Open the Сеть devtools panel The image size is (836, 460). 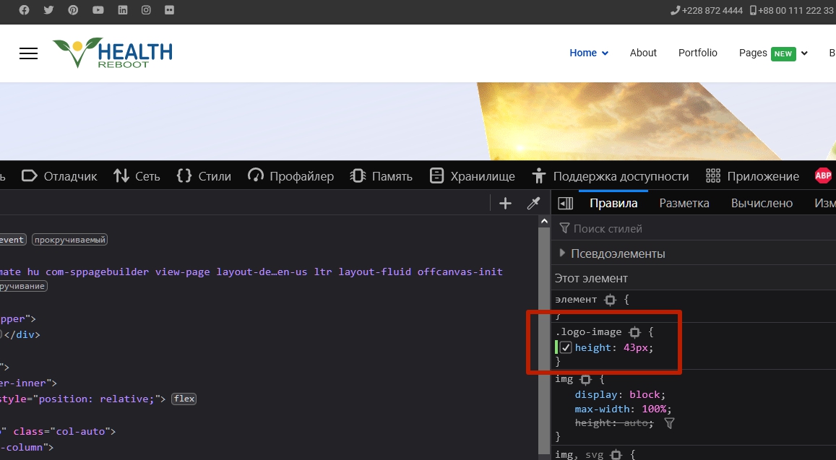coord(137,176)
